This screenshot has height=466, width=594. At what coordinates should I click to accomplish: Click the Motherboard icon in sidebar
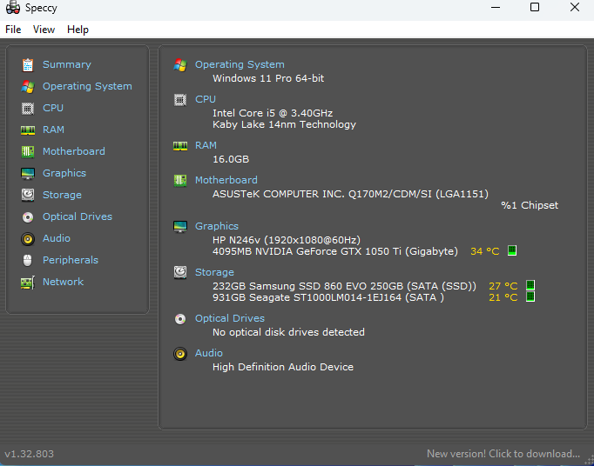[x=28, y=151]
